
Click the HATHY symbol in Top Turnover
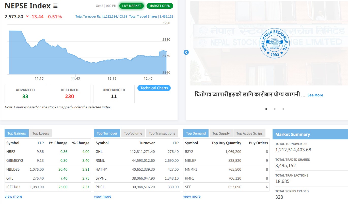[x=101, y=169]
